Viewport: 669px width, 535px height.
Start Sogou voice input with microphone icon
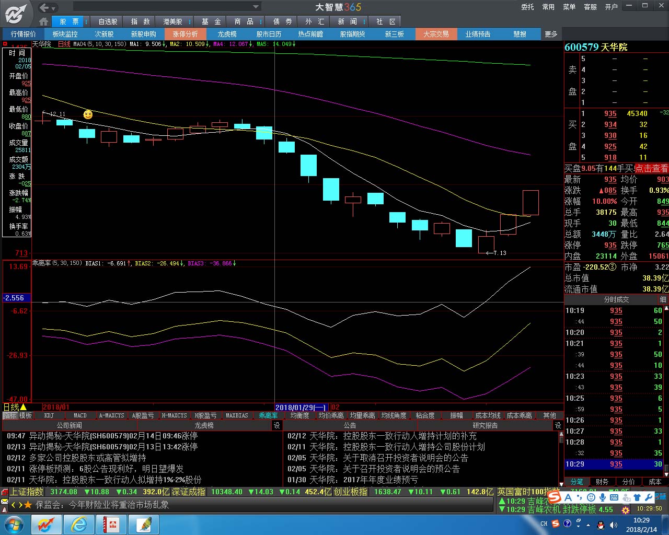pyautogui.click(x=603, y=497)
